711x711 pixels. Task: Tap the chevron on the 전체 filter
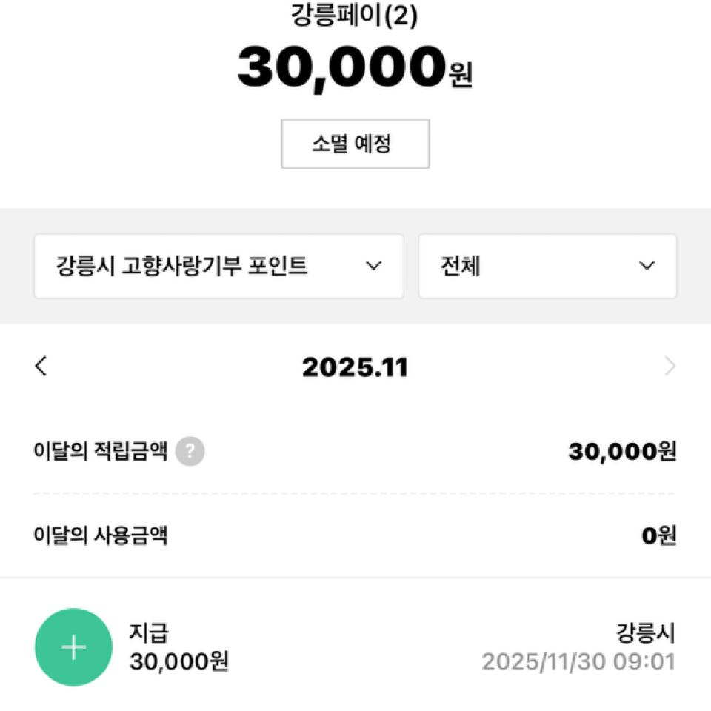(647, 267)
